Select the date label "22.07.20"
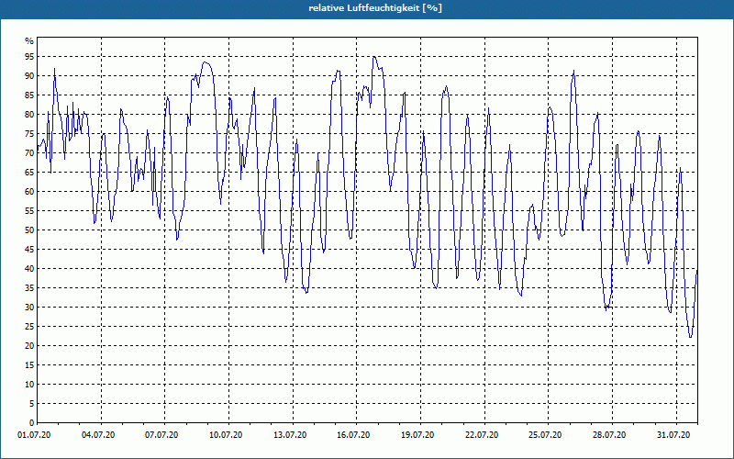The image size is (734, 459). pyautogui.click(x=482, y=435)
